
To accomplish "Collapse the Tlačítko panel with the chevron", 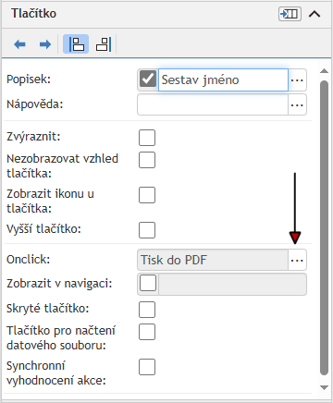I will point(314,14).
